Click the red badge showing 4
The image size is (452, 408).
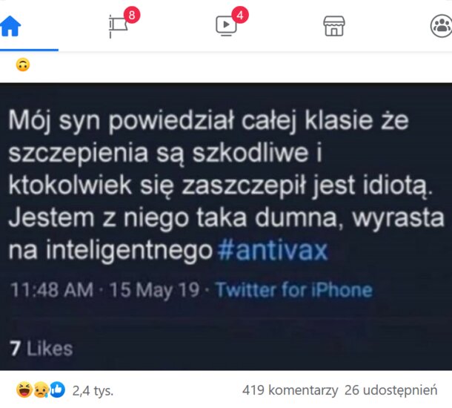pyautogui.click(x=240, y=15)
